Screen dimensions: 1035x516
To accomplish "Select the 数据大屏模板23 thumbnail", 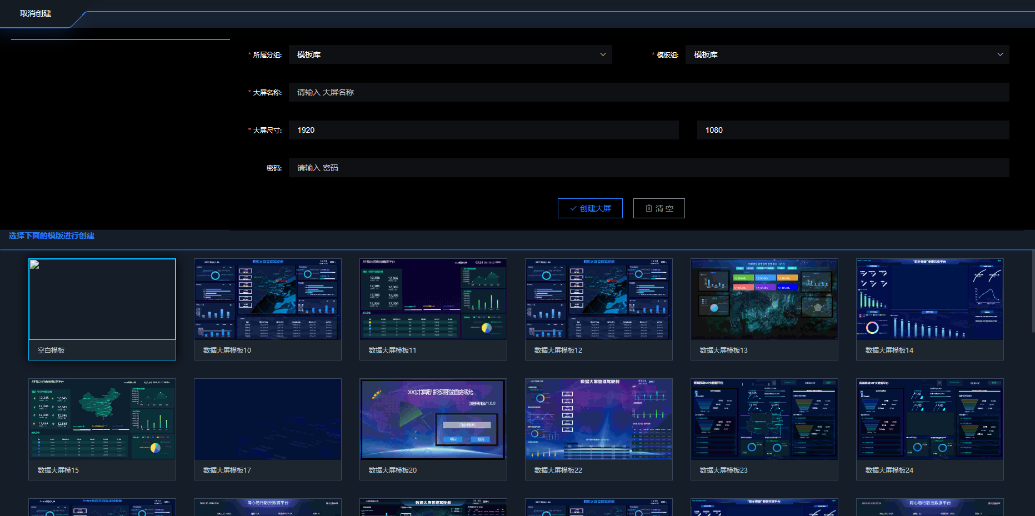I will tap(764, 419).
